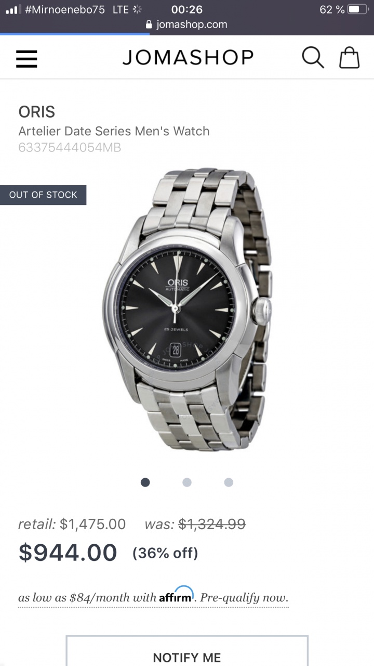The width and height of the screenshot is (374, 666).
Task: Tap the jomashop.com address bar
Action: pos(187,24)
